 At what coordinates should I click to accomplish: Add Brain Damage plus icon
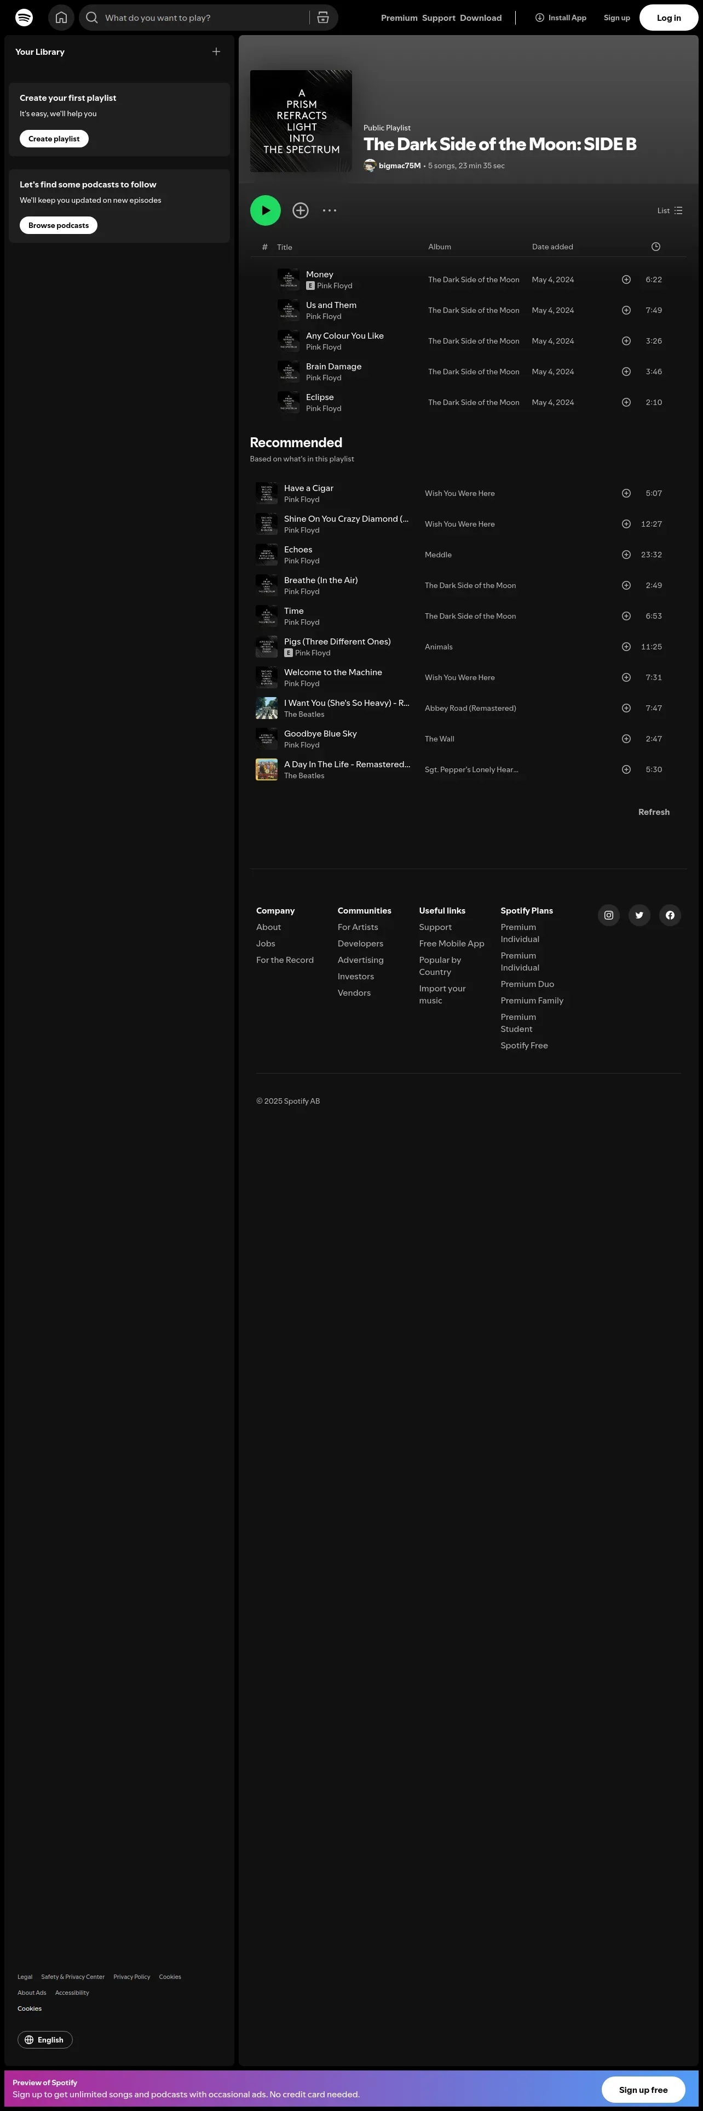pyautogui.click(x=626, y=372)
